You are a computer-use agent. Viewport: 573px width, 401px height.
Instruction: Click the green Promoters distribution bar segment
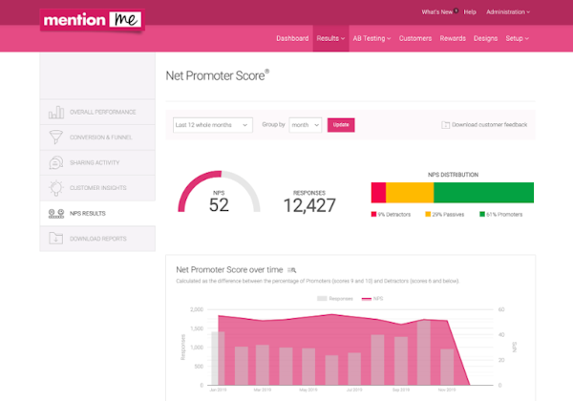(483, 192)
